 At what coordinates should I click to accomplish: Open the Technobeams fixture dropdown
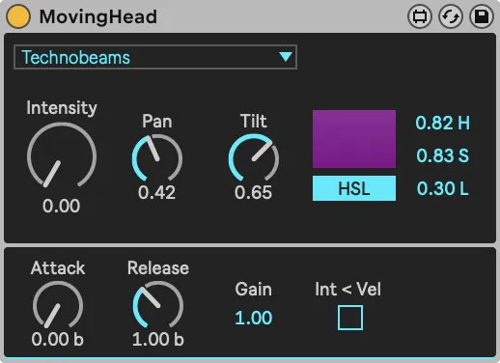tap(155, 57)
